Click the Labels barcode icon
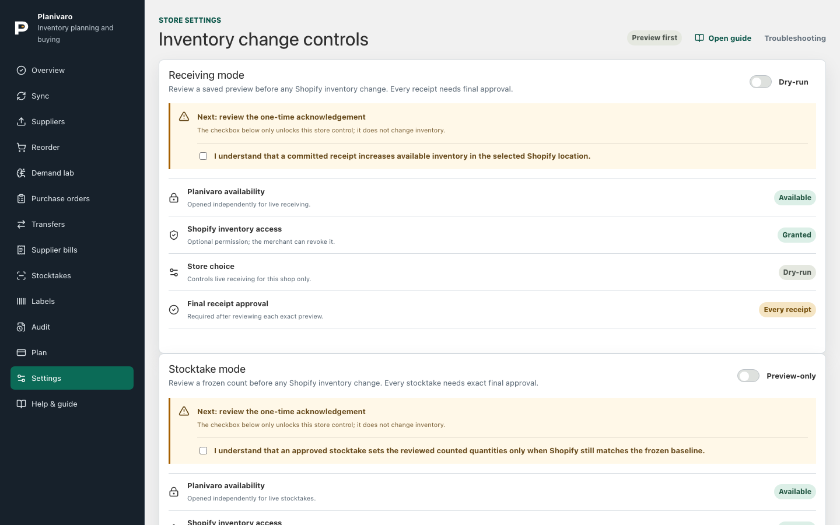 tap(21, 302)
